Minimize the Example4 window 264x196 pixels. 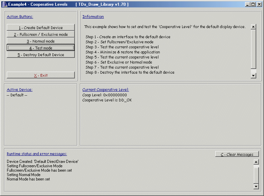pos(248,4)
